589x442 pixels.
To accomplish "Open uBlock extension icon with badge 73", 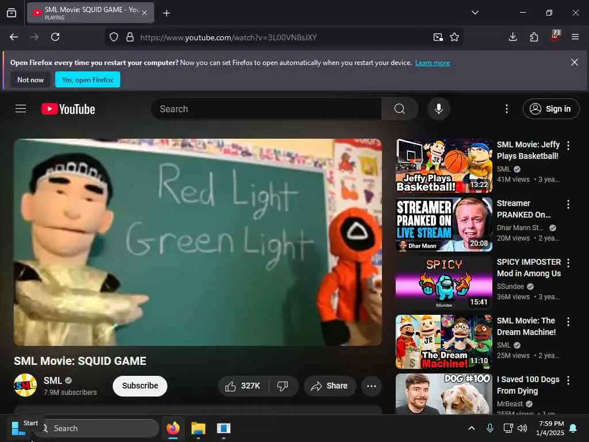I will click(x=555, y=36).
